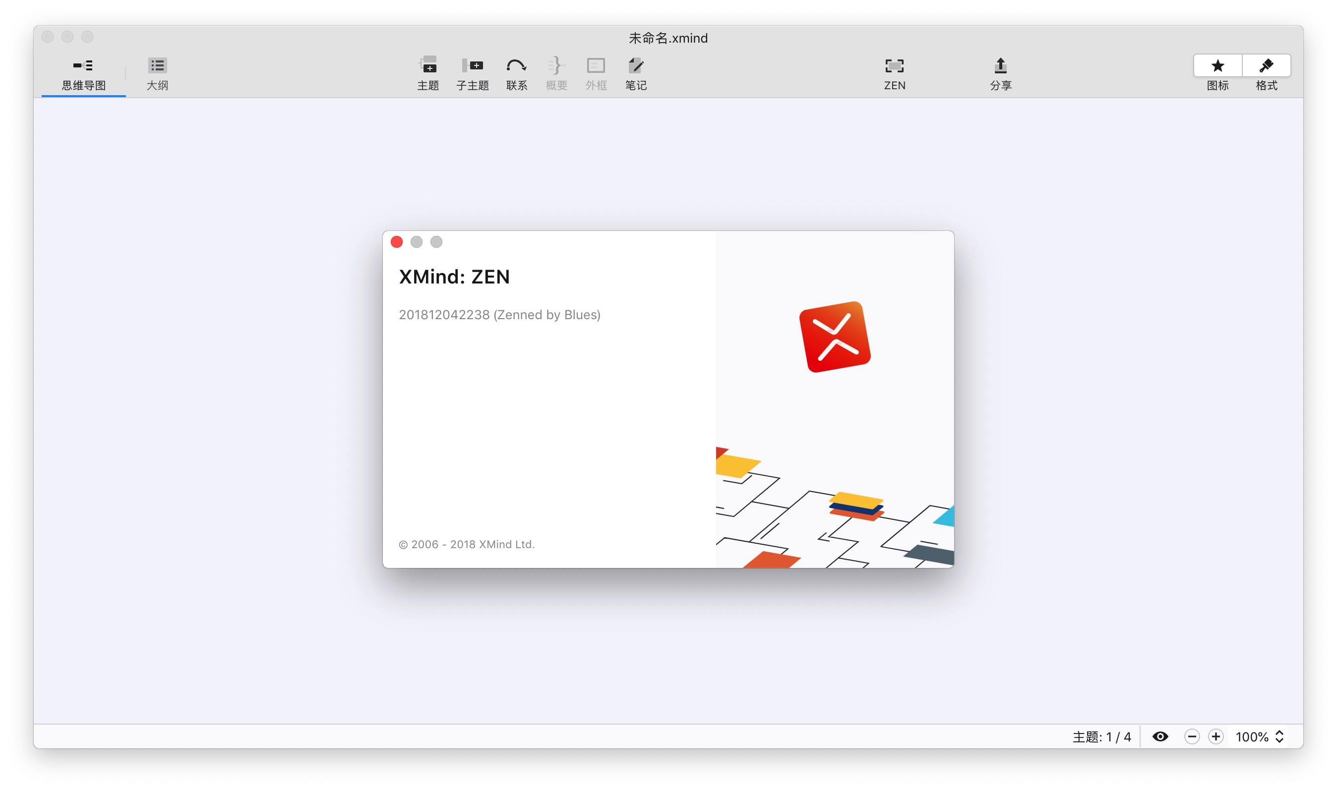Add a new 主题 topic
1337x790 pixels.
pos(428,74)
